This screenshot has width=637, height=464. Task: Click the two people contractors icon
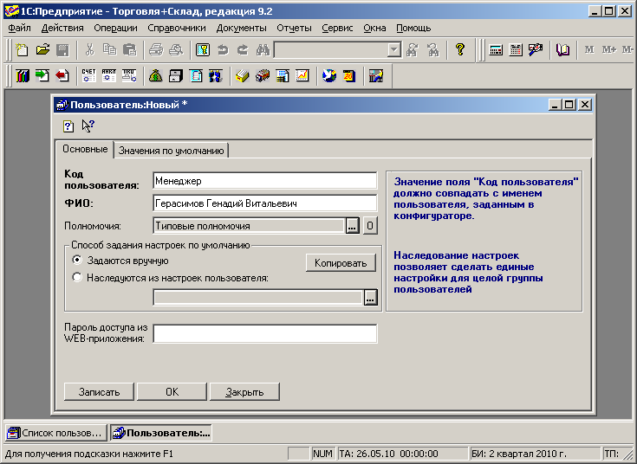216,75
